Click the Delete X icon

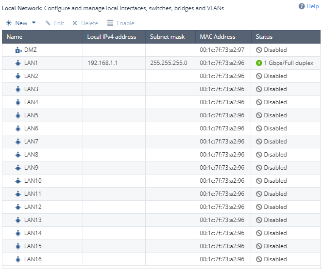[75, 23]
